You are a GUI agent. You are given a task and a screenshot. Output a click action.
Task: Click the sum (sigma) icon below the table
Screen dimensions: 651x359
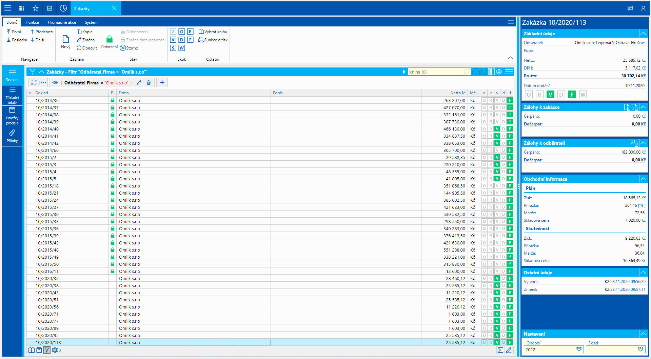(x=500, y=350)
